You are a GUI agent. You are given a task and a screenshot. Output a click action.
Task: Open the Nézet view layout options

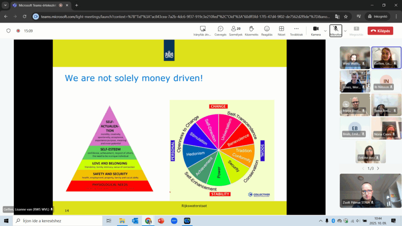click(x=281, y=31)
